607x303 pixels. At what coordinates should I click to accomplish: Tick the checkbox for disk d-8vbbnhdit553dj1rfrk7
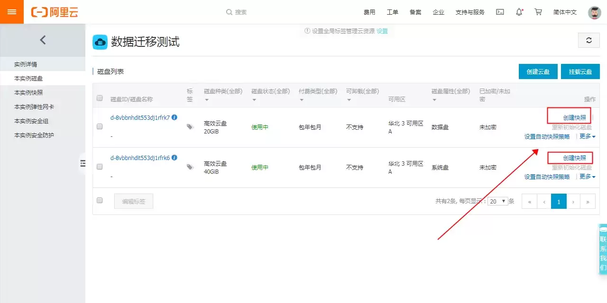(100, 126)
